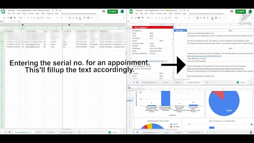
Task: Open comment history in left spreadsheet window
Action: click(104, 11)
